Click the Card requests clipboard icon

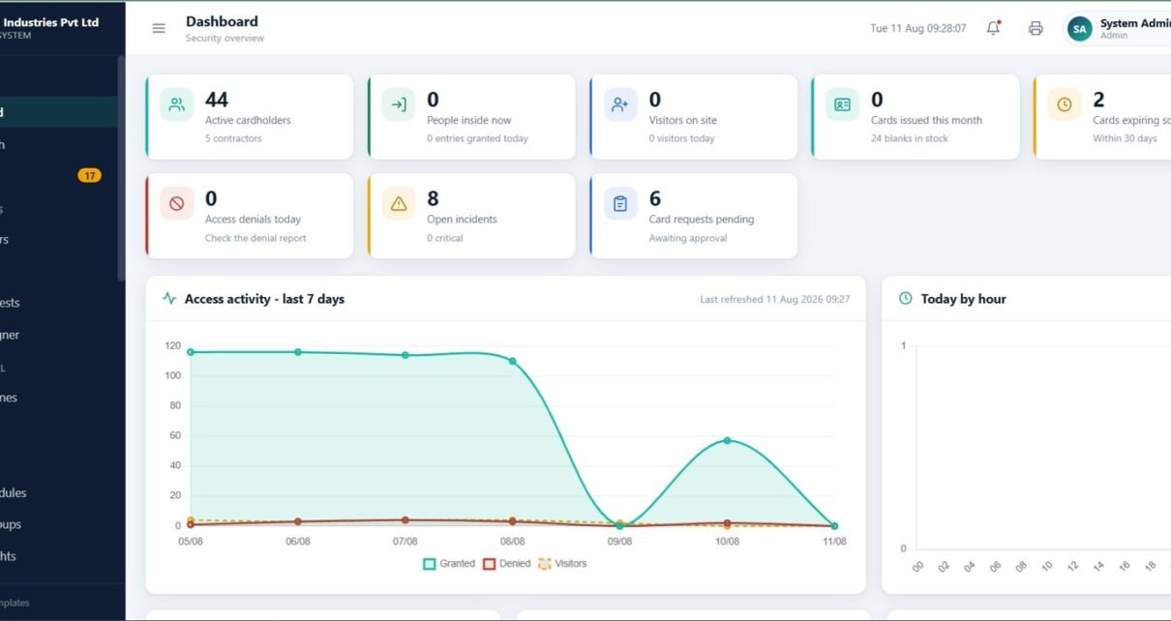[620, 204]
